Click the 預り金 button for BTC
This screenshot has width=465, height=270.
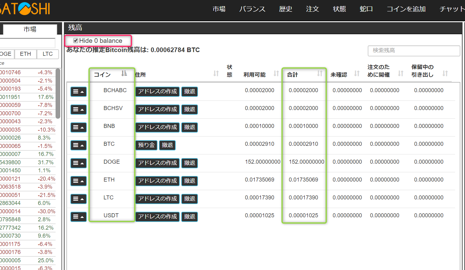point(146,145)
